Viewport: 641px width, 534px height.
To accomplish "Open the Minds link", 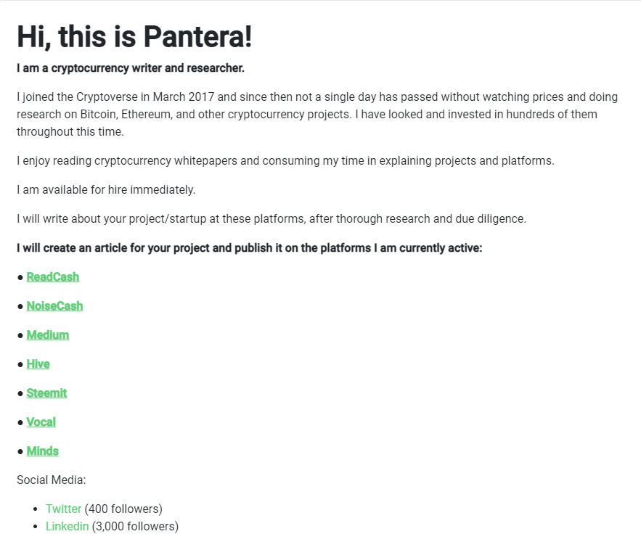I will coord(43,451).
